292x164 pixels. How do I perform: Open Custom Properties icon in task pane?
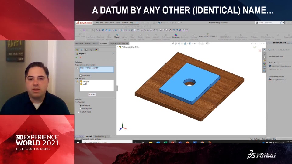264,67
